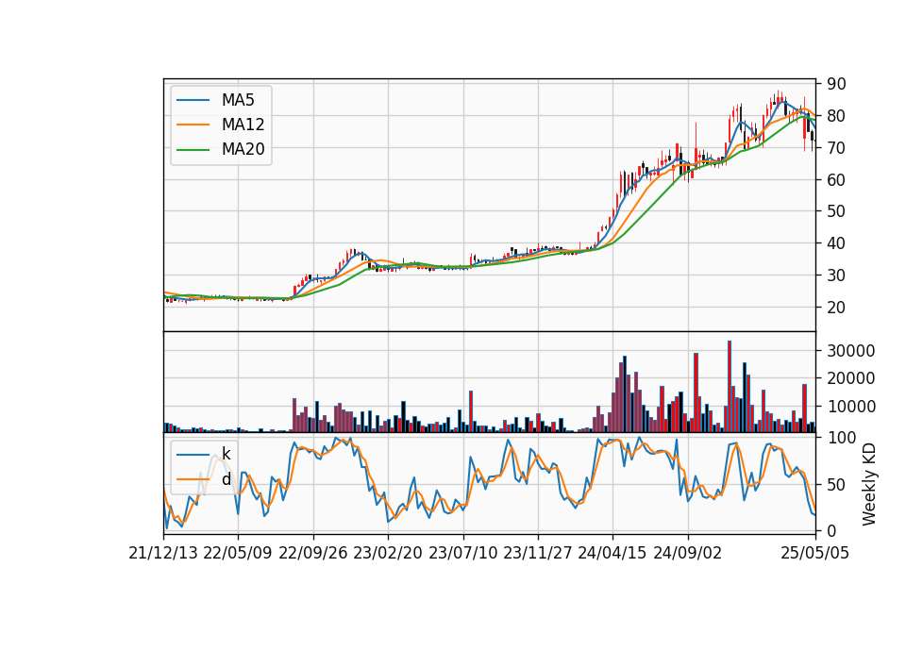Image resolution: width=906 pixels, height=651 pixels.
Task: Click the orange MA12 legend line
Action: point(193,125)
